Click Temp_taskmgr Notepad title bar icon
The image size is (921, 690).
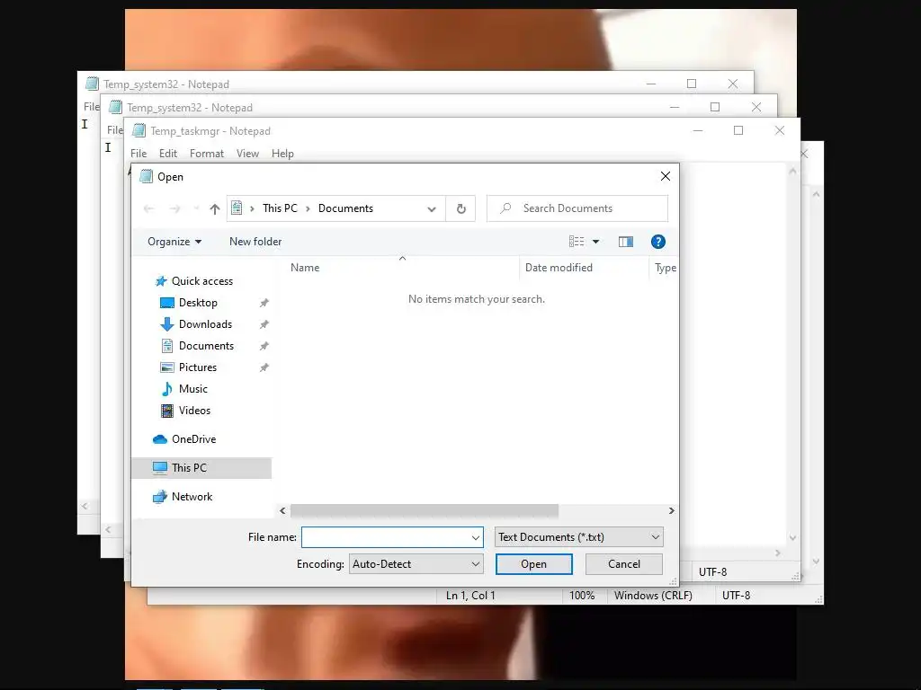pyautogui.click(x=139, y=130)
